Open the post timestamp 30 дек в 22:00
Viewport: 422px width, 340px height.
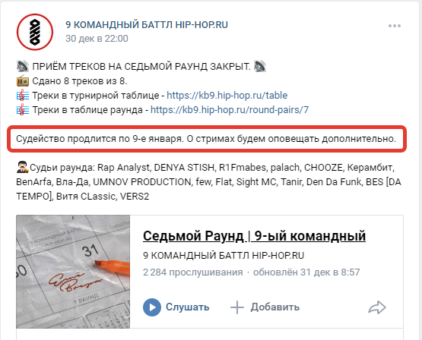(x=97, y=39)
